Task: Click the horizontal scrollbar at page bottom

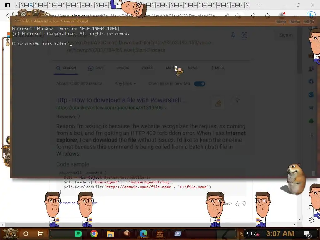Action: (x=148, y=225)
